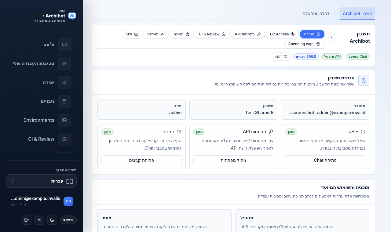The image size is (391, 232).
Task: Select the צוות plan card
Action: tap(164, 221)
